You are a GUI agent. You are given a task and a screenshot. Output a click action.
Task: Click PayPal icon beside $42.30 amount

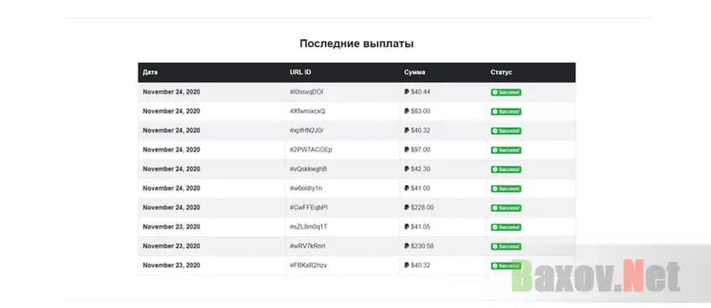tap(406, 169)
